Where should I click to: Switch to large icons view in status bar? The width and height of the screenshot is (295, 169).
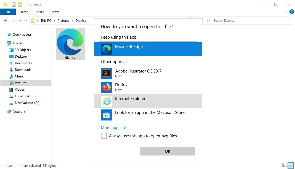(x=290, y=165)
